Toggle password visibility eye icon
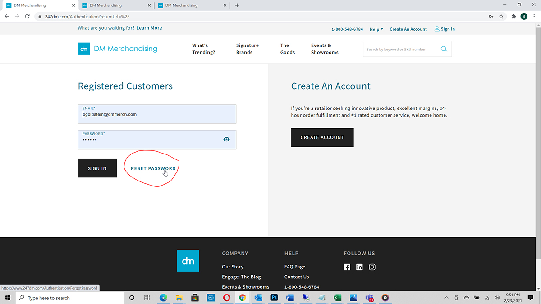Viewport: 541px width, 304px height. [x=226, y=140]
